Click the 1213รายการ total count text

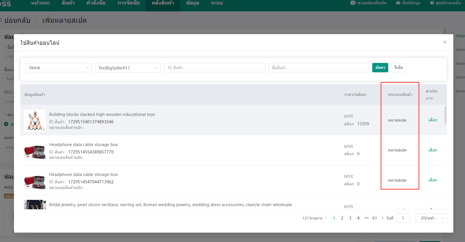pos(312,218)
